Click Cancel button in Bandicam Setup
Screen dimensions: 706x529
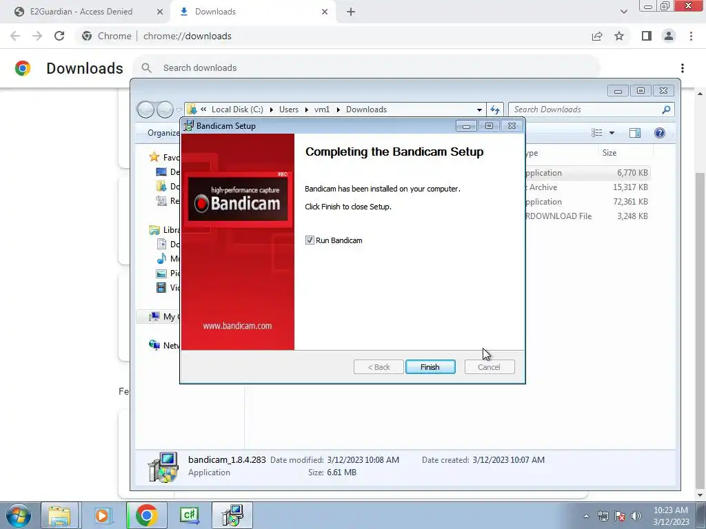pos(489,367)
